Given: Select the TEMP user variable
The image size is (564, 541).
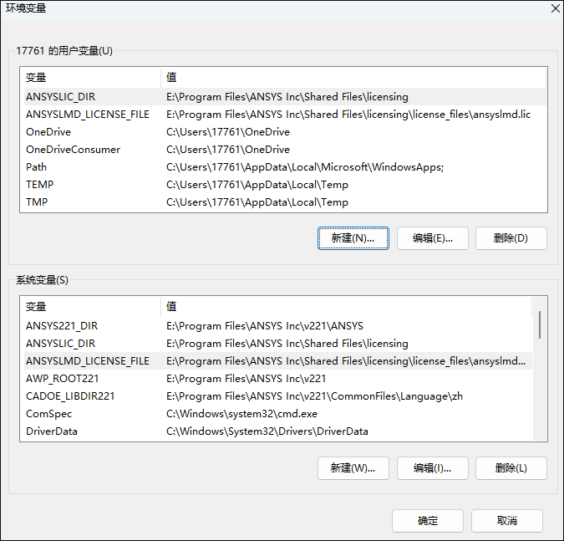Looking at the screenshot, I should [285, 185].
